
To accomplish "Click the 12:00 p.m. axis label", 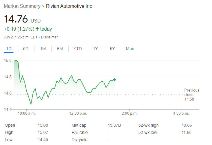I will (78, 113).
